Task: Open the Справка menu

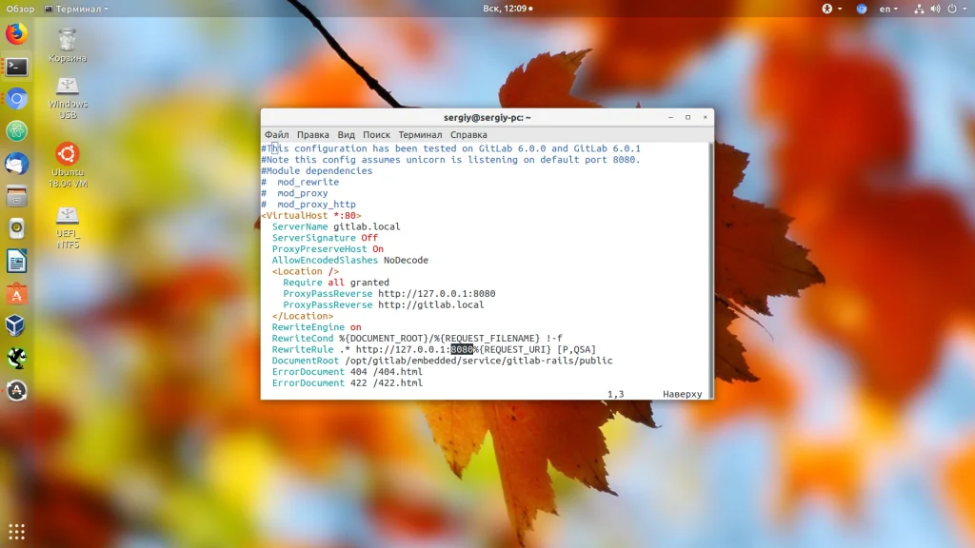Action: tap(468, 135)
